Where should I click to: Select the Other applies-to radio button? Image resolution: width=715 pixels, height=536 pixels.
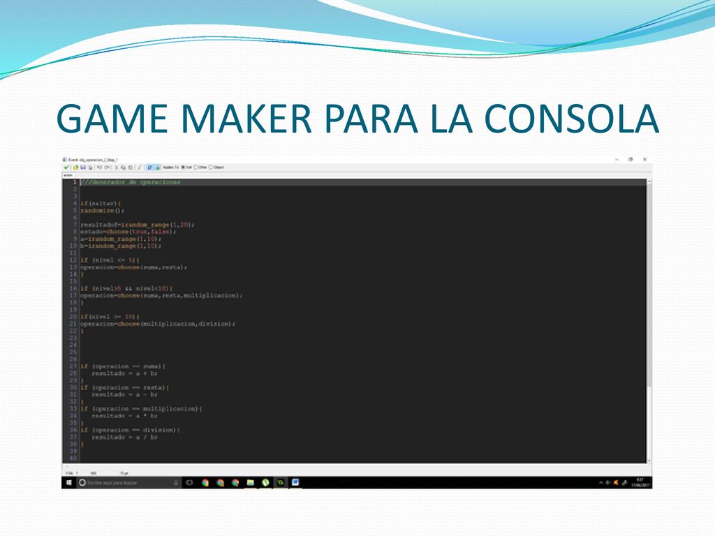(200, 167)
